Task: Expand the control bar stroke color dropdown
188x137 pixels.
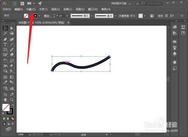Action: (39, 16)
